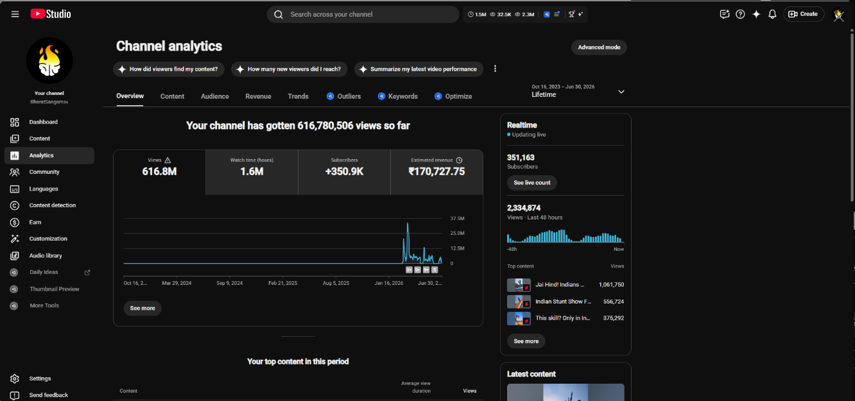Click the sparkle-plus icon beside the trophy
The height and width of the screenshot is (401, 855).
click(580, 14)
